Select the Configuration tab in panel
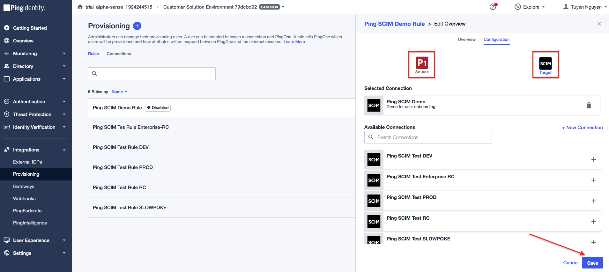 [x=496, y=40]
